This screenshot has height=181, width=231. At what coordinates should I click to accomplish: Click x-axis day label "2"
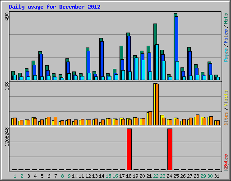click(22, 176)
